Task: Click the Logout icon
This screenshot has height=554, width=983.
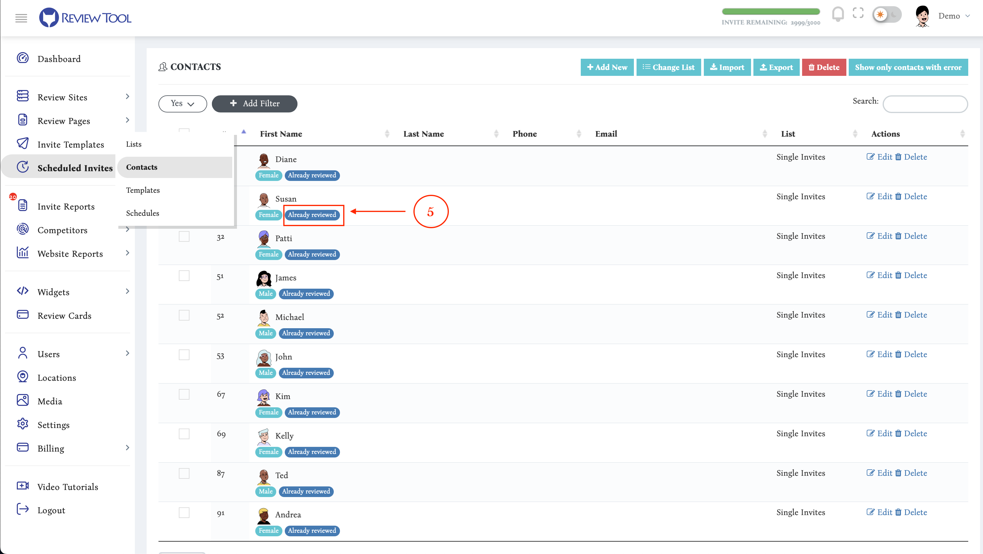Action: click(22, 509)
